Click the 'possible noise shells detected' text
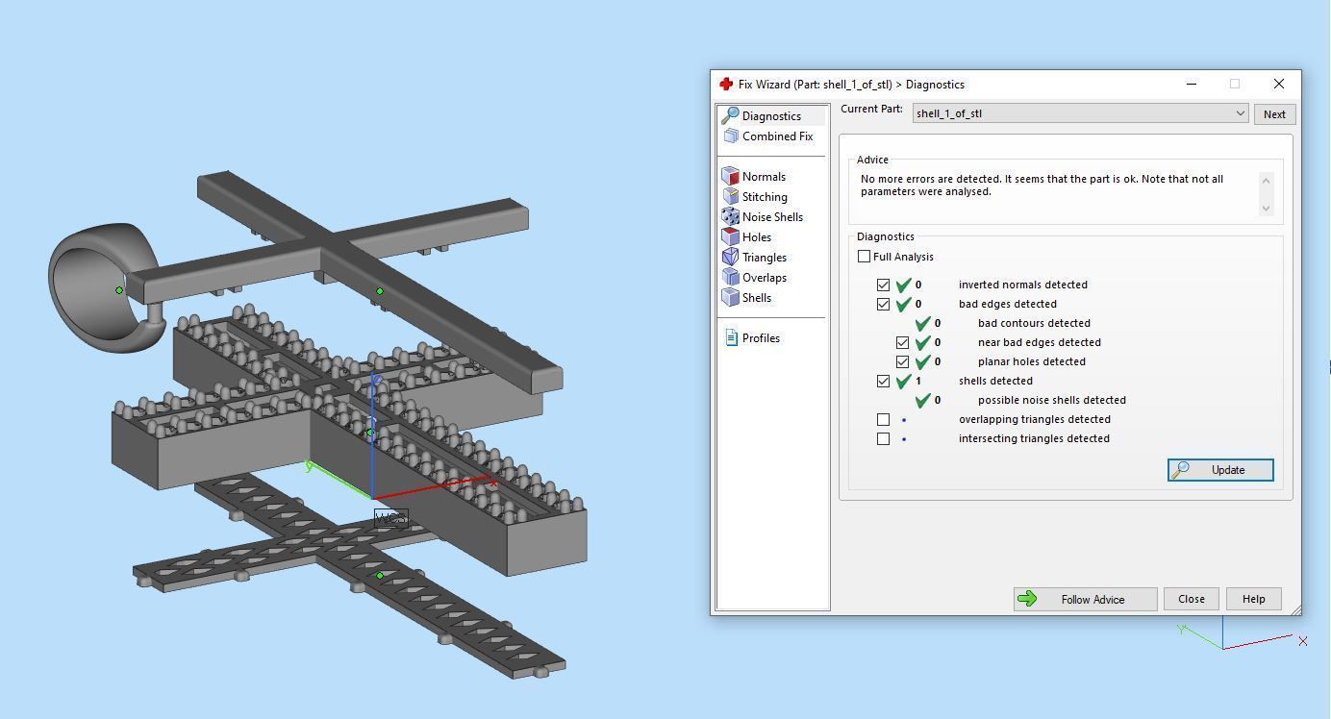The image size is (1331, 719). point(1051,400)
